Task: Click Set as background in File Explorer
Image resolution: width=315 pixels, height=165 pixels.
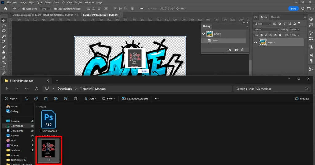Action: pos(135,98)
